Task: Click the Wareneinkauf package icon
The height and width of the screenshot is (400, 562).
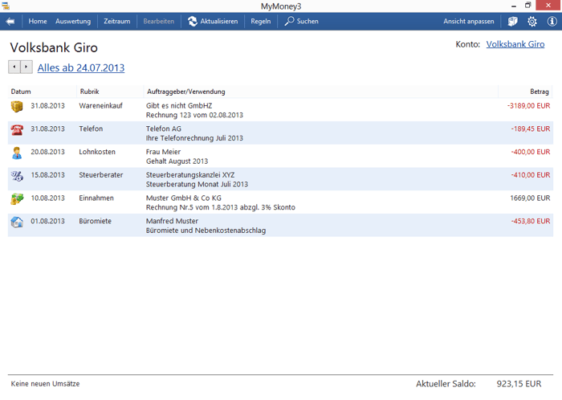Action: click(x=17, y=107)
